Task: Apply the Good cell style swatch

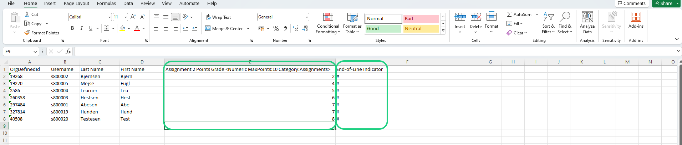Action: tap(383, 29)
